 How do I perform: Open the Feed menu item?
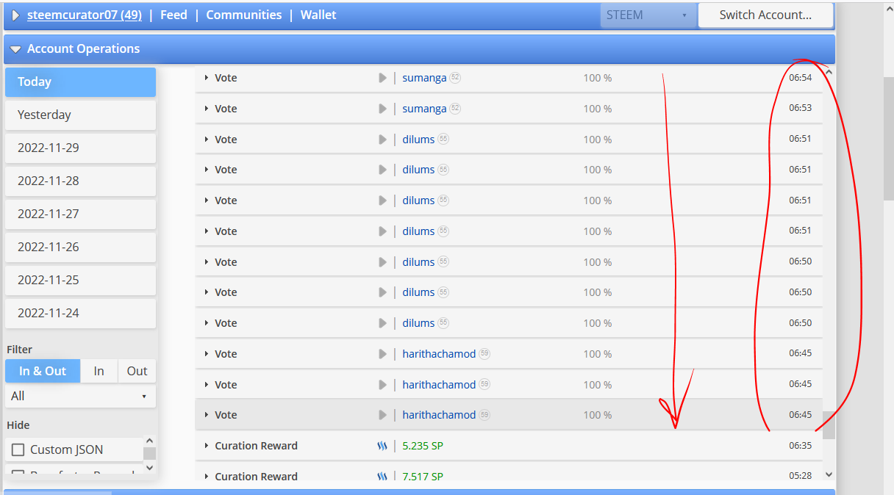(x=174, y=15)
